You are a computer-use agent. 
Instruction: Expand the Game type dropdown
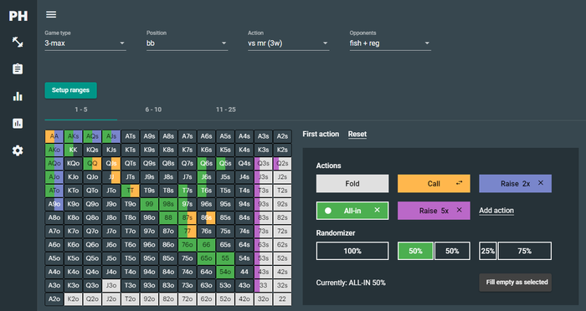point(85,43)
